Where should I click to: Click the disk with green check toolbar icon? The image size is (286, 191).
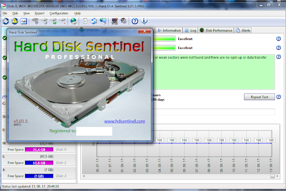[54, 21]
